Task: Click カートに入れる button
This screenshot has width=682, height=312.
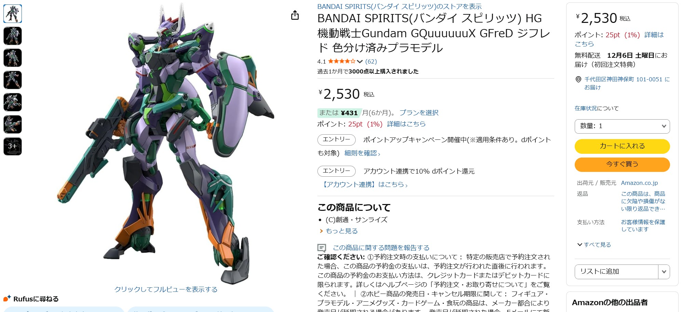Action: click(622, 146)
